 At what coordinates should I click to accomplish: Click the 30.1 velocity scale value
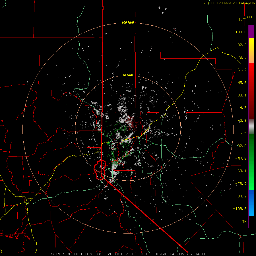point(242,95)
